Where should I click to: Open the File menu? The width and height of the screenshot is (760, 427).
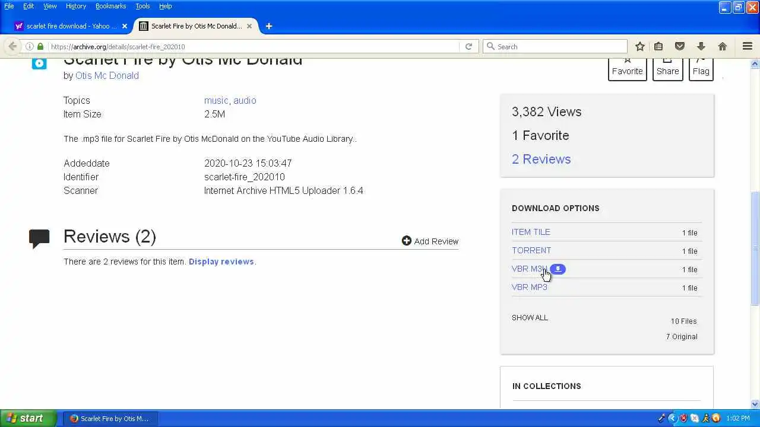click(9, 6)
